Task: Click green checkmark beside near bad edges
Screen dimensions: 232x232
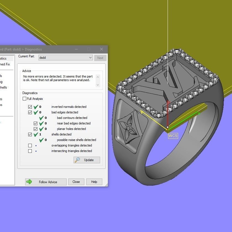Action: point(41,123)
